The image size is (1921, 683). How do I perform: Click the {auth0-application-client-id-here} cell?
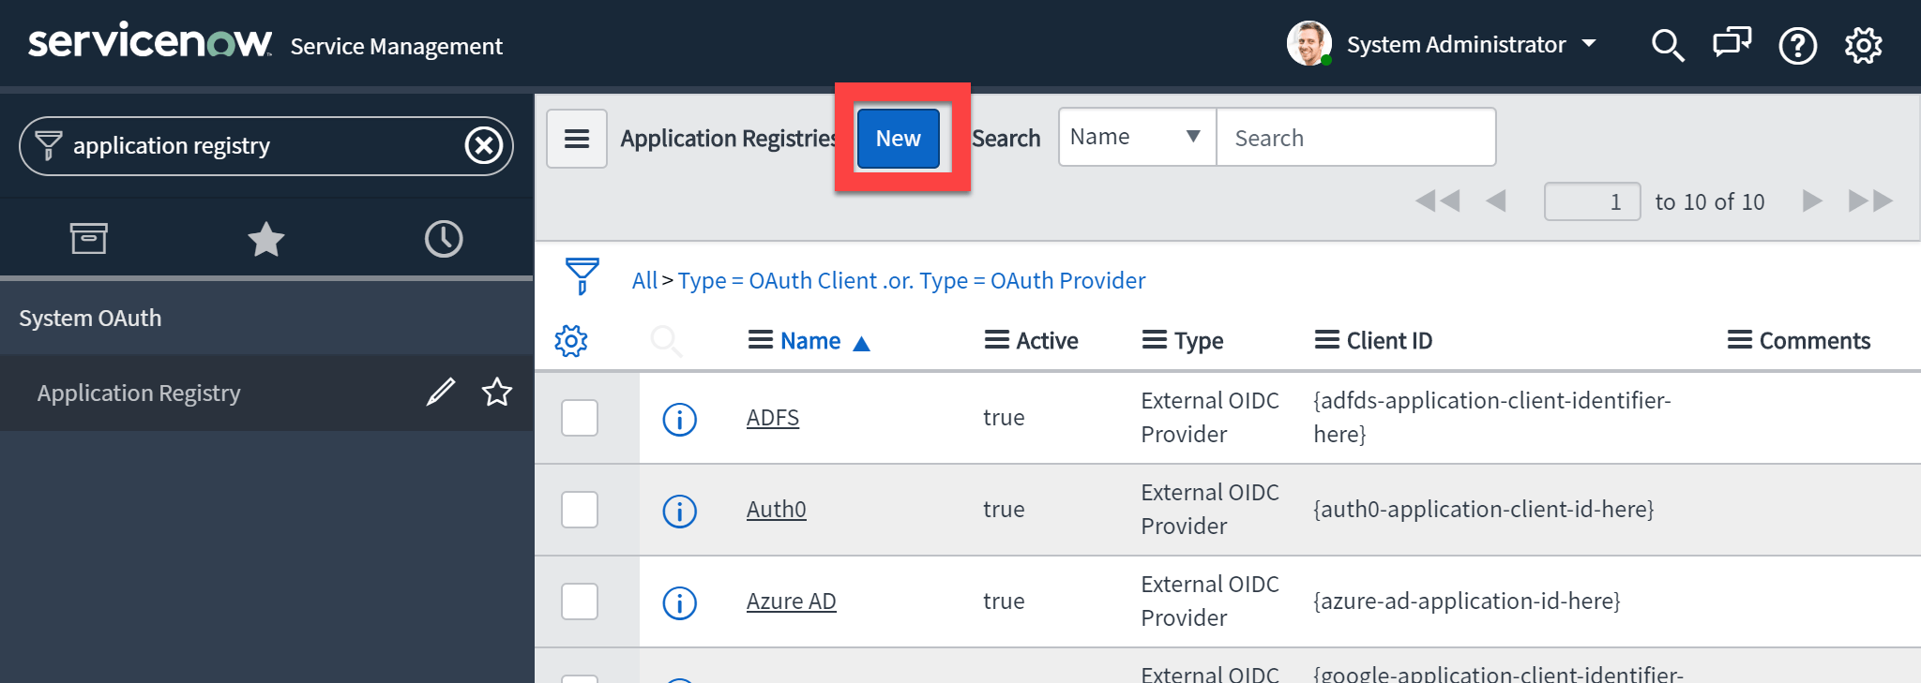coord(1483,510)
